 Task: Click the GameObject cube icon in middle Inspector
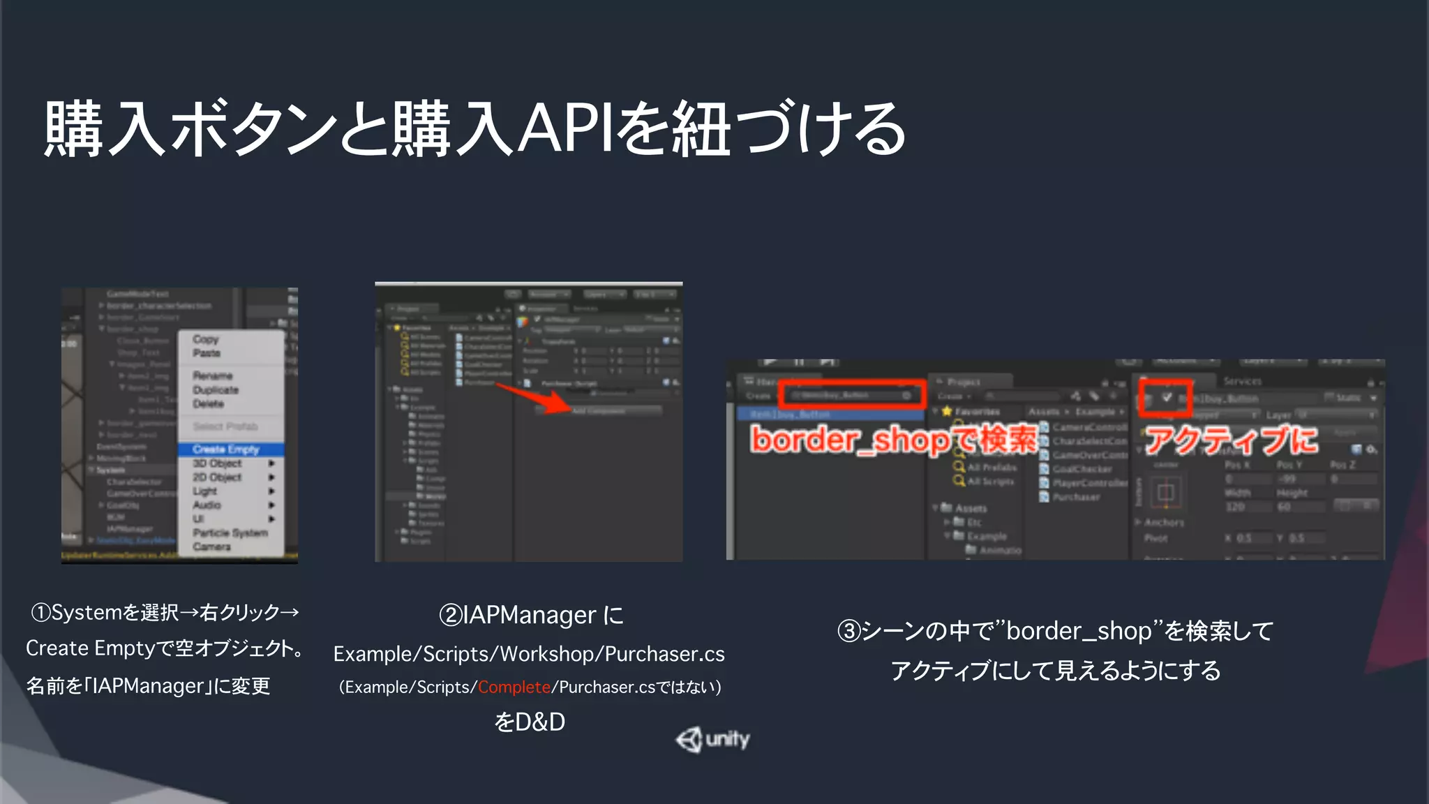click(x=523, y=322)
